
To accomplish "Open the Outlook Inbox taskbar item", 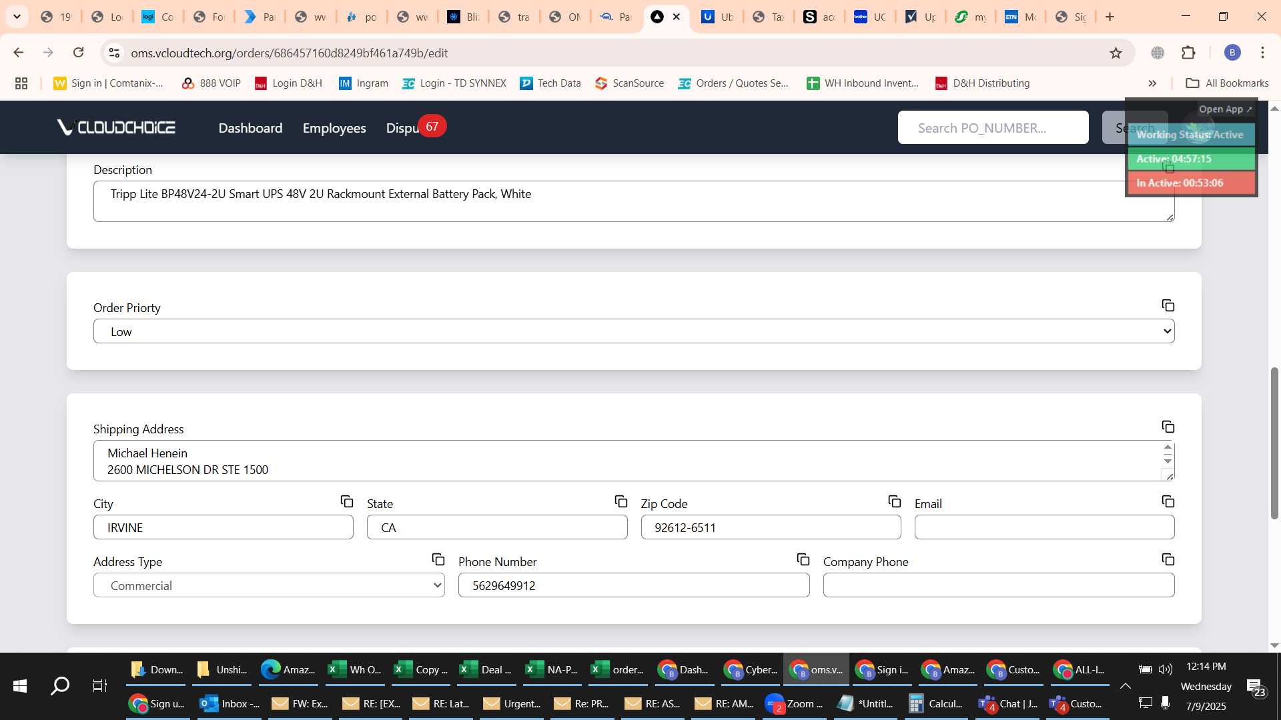I will tap(231, 703).
